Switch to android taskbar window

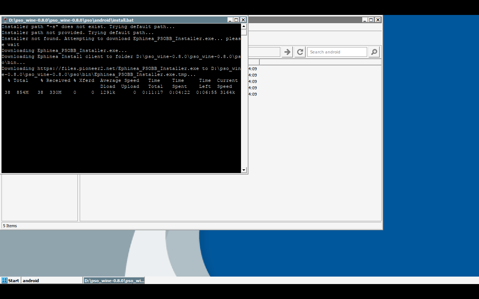(52, 280)
